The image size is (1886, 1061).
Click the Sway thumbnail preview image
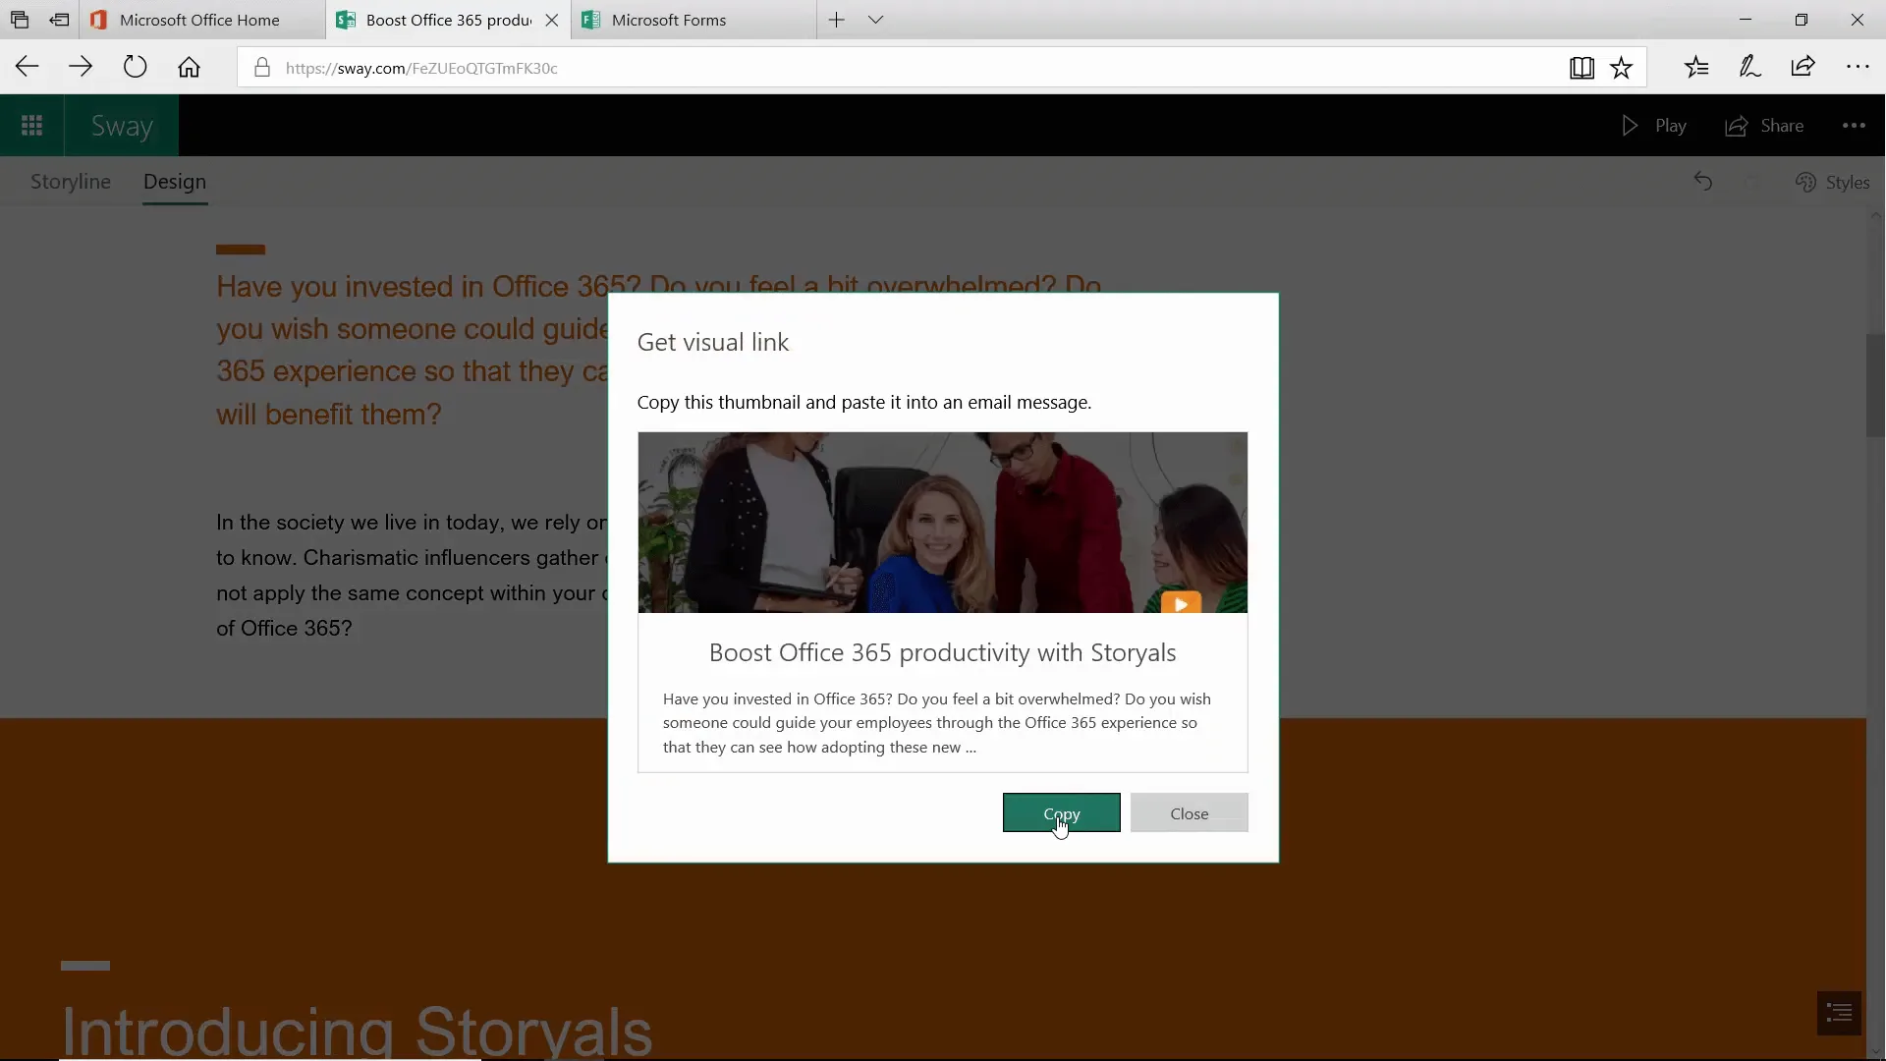(942, 523)
